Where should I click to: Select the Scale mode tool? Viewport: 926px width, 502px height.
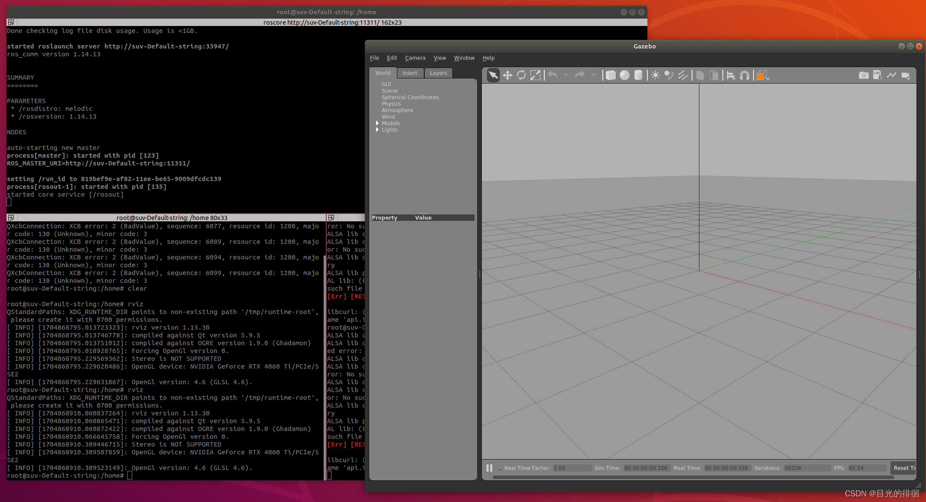(x=535, y=75)
